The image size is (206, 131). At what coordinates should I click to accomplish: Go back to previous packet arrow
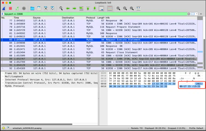click(x=68, y=8)
